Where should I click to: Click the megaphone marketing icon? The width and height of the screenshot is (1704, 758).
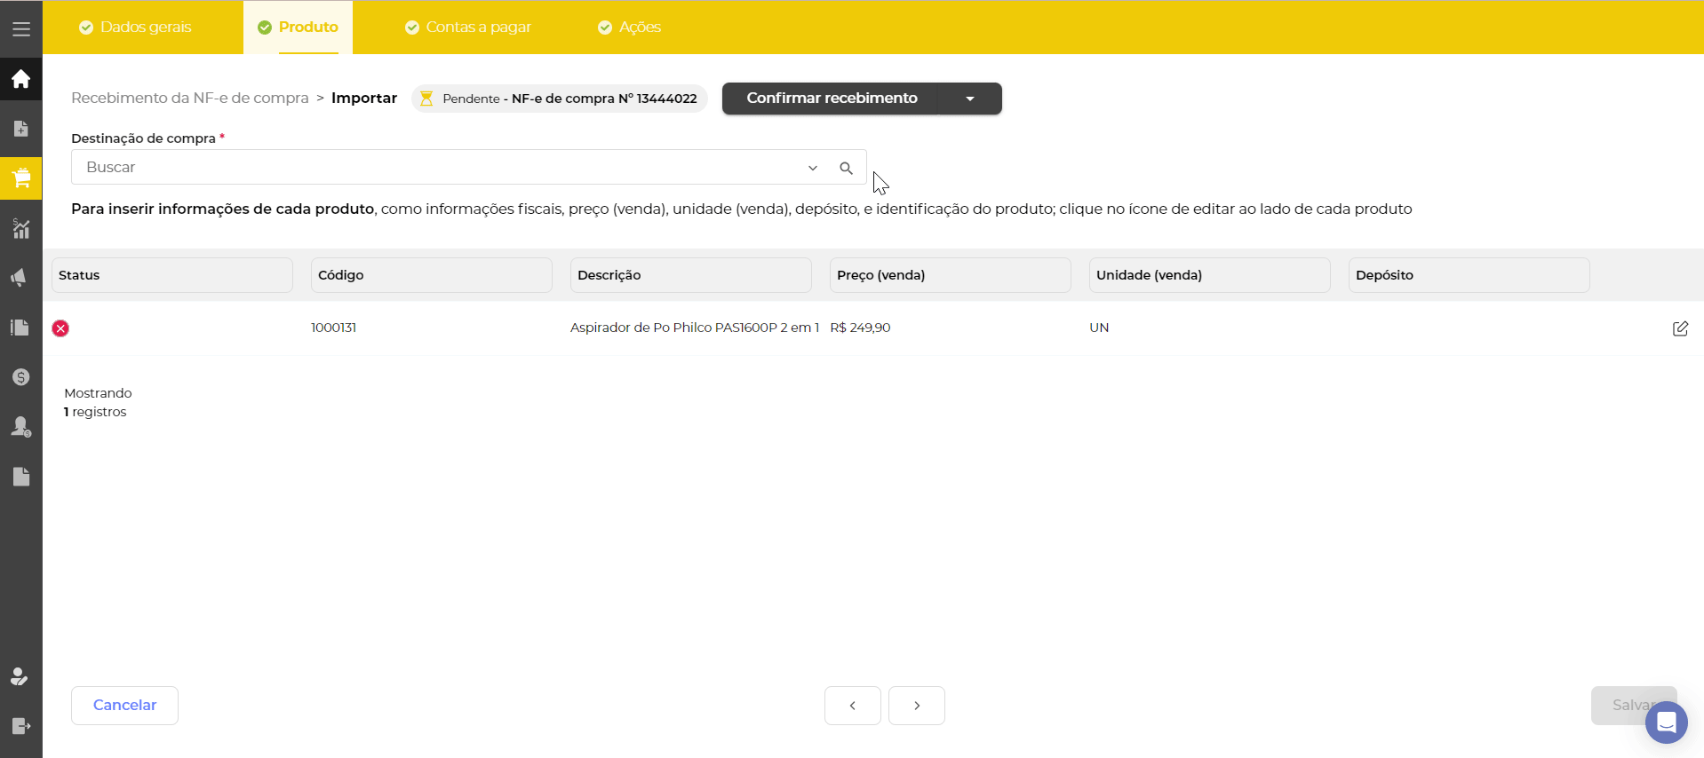[21, 278]
